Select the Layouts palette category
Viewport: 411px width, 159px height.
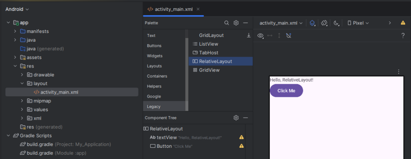164,66
